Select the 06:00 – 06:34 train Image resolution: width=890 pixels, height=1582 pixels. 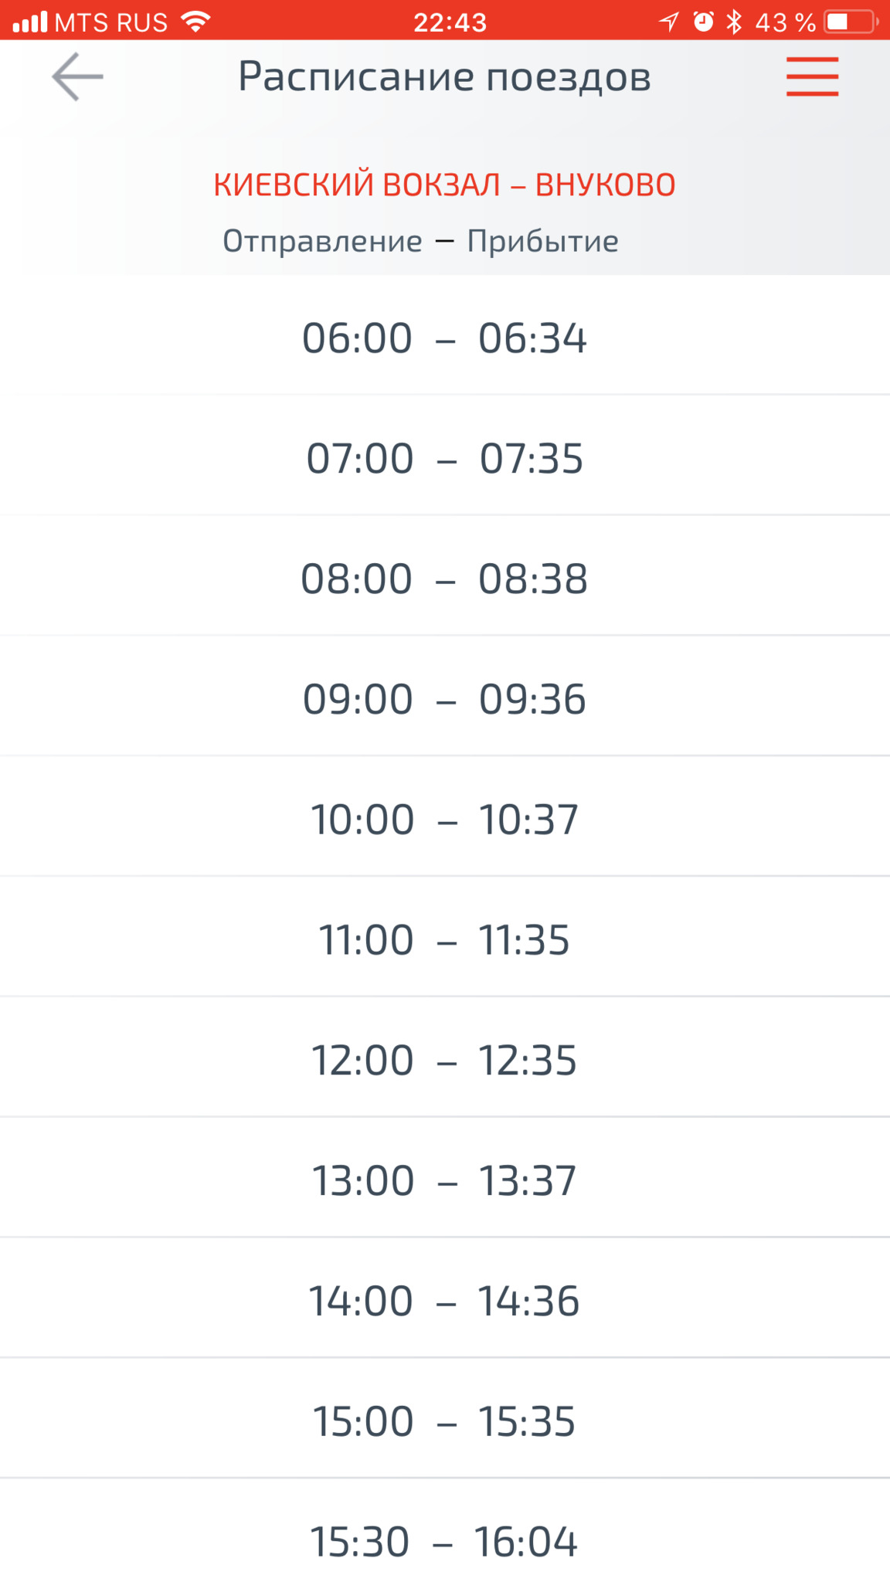(444, 338)
